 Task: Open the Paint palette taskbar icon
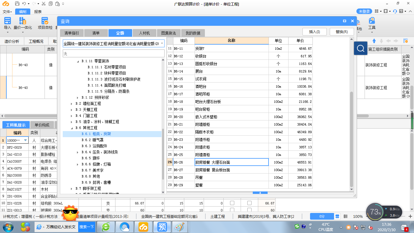(x=180, y=227)
